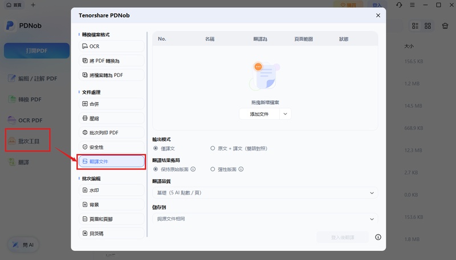This screenshot has height=260, width=456.
Task: Open OCR PDF in main window sidebar
Action: (25, 121)
